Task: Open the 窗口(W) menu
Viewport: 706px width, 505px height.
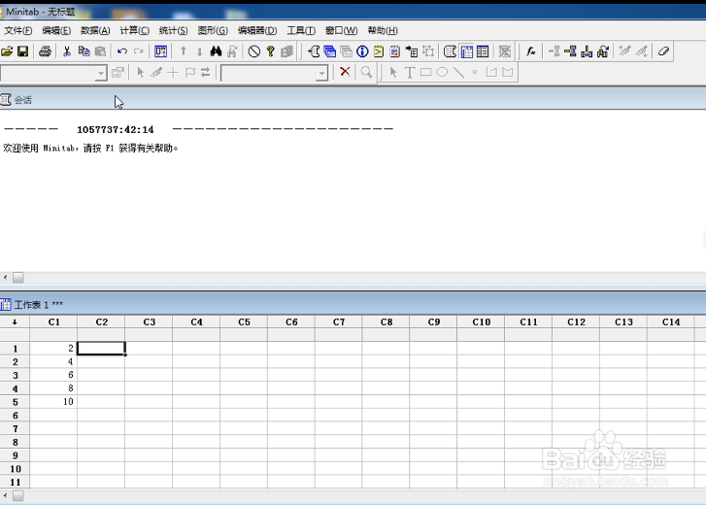Action: click(341, 31)
